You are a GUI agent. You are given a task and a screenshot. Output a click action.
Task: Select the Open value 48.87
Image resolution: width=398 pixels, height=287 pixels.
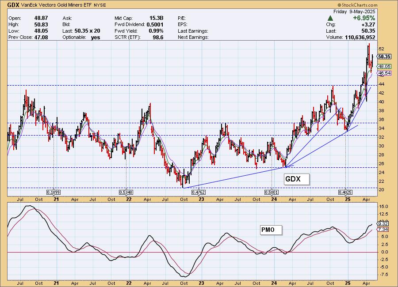click(41, 18)
